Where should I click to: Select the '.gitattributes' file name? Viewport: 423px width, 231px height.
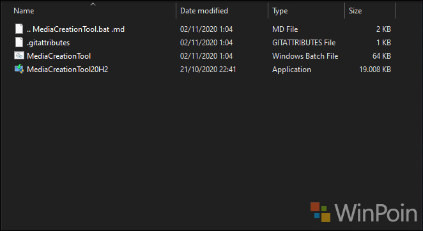coord(49,43)
